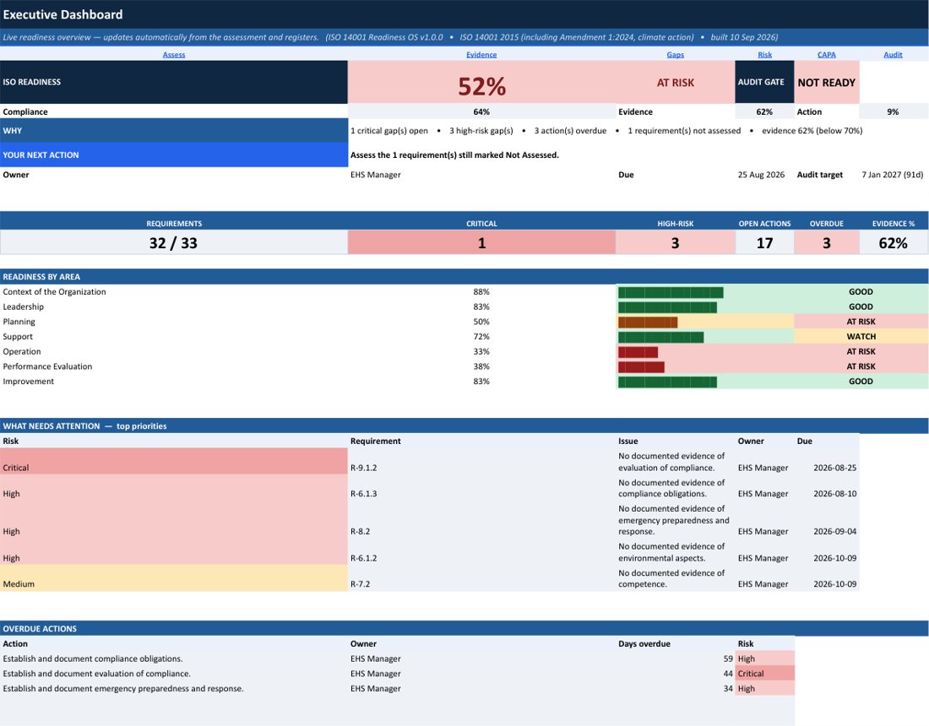Viewport: 929px width, 726px height.
Task: Select the High-Risk count cell
Action: point(676,243)
